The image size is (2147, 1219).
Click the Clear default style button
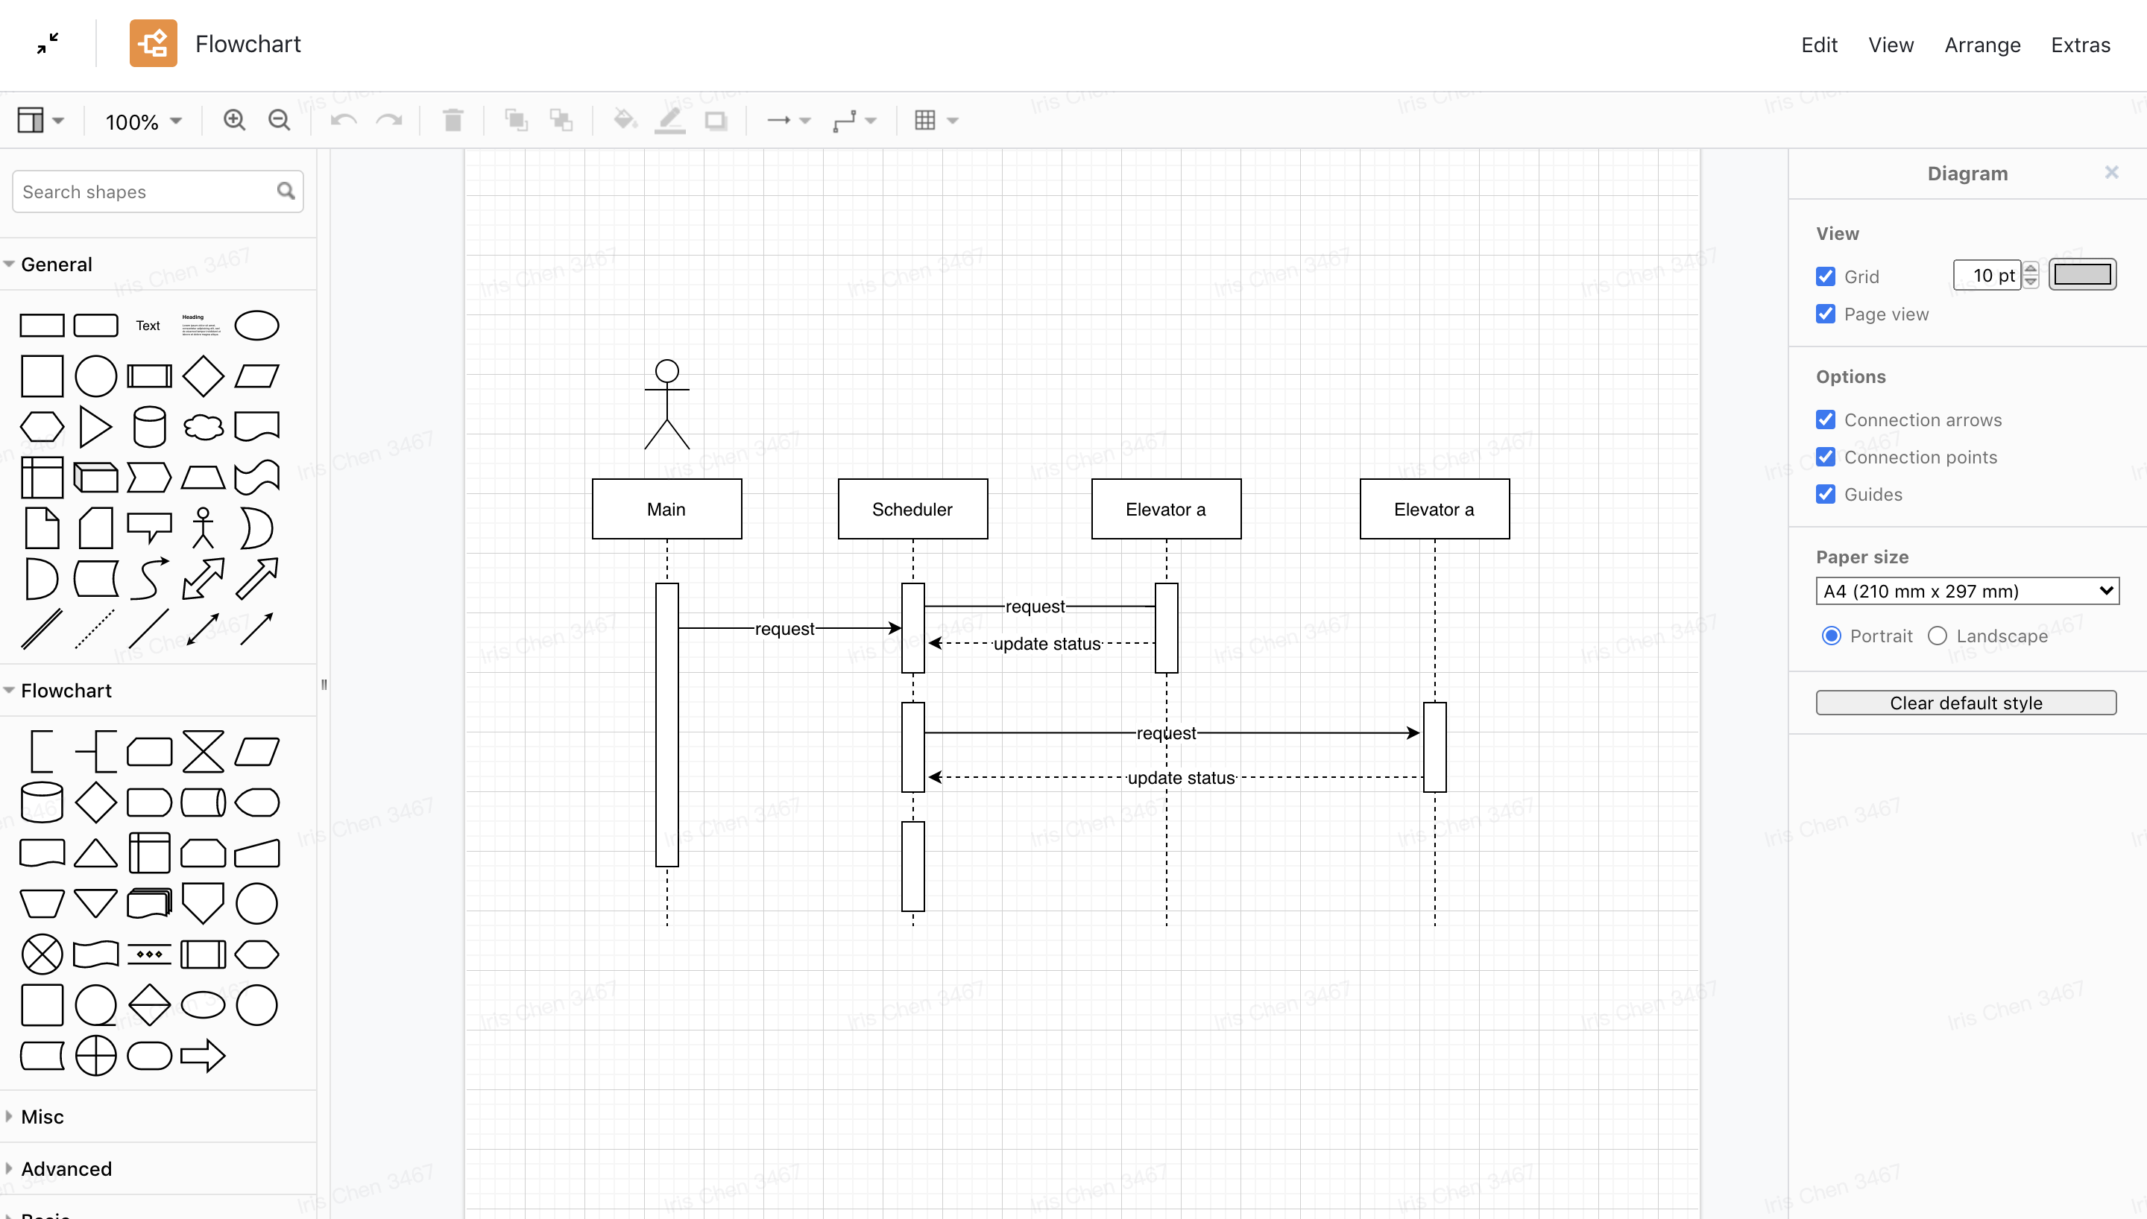pyautogui.click(x=1965, y=703)
